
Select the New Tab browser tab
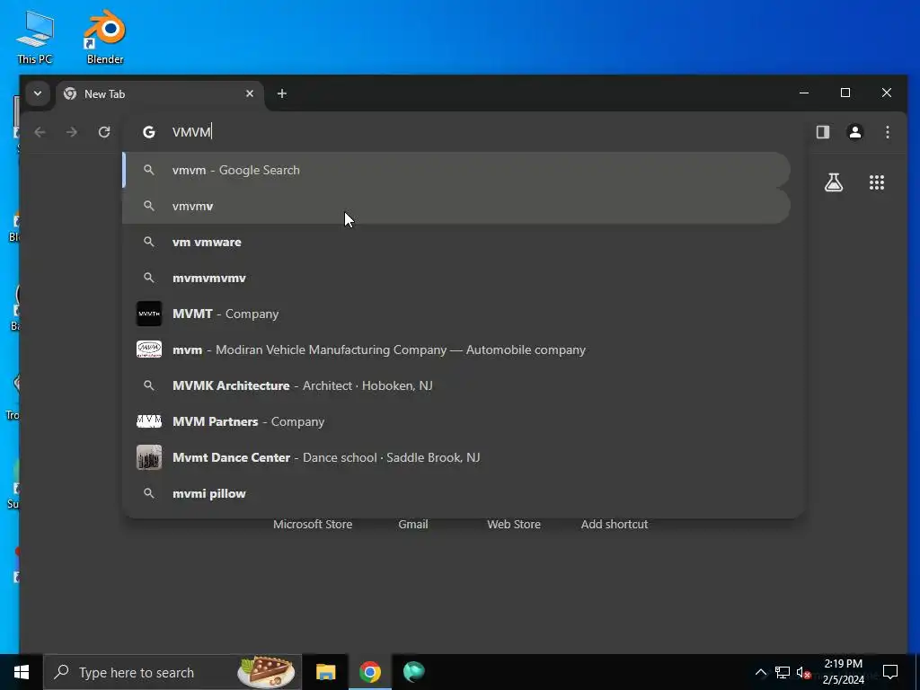pyautogui.click(x=160, y=94)
